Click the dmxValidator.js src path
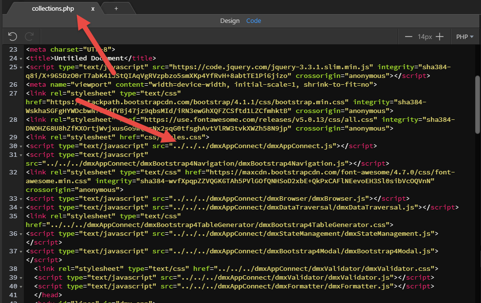 tap(286, 278)
